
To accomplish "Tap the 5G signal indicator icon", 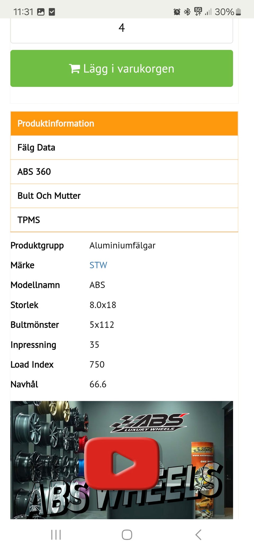I will (198, 11).
